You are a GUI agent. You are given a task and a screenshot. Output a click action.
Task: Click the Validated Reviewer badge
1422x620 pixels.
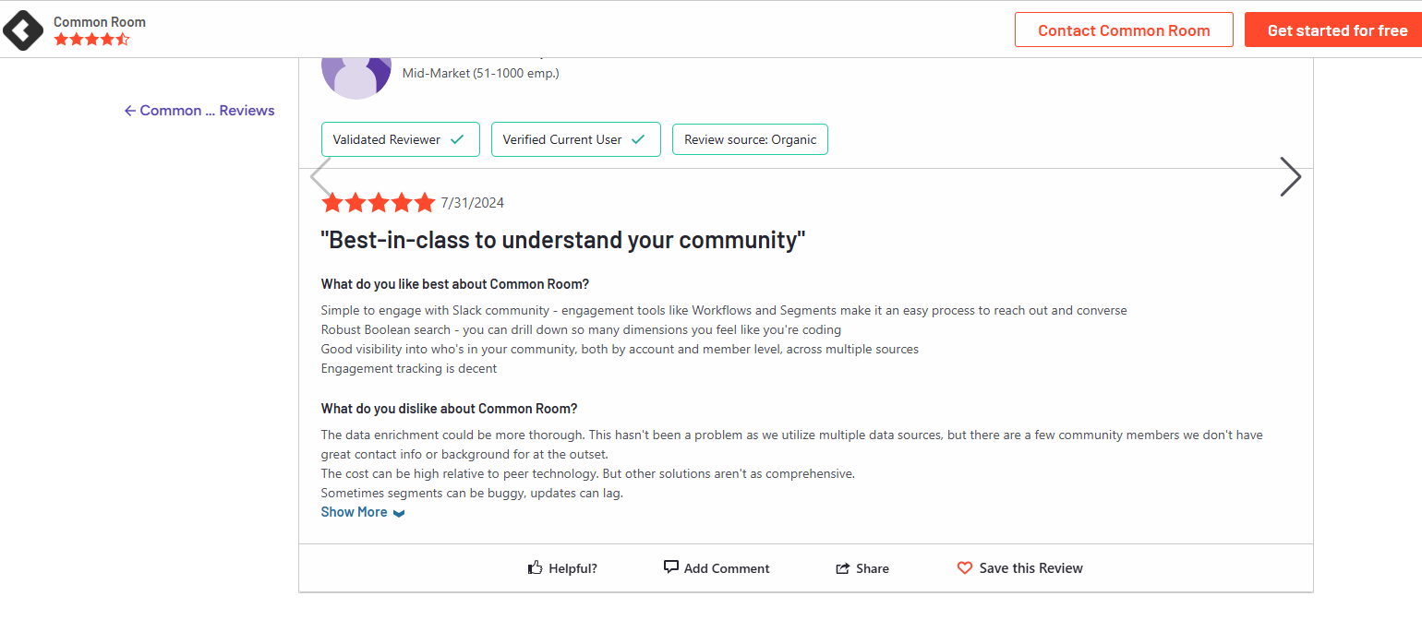tap(400, 139)
